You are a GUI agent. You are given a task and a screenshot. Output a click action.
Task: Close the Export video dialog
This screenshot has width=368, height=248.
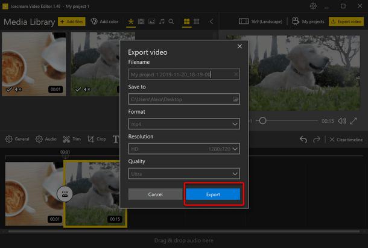(x=240, y=46)
